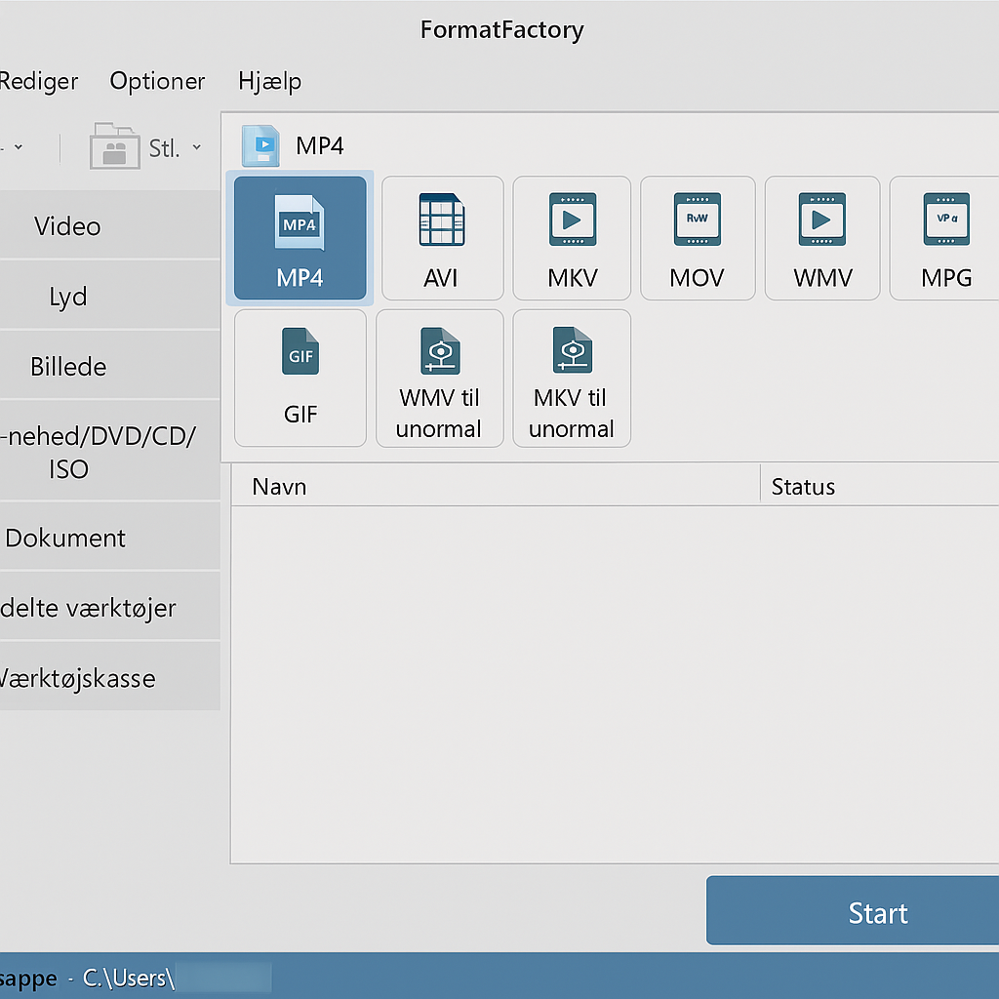Expand the leftmost toolbar dropdown chevron
This screenshot has width=999, height=999.
pos(21,147)
